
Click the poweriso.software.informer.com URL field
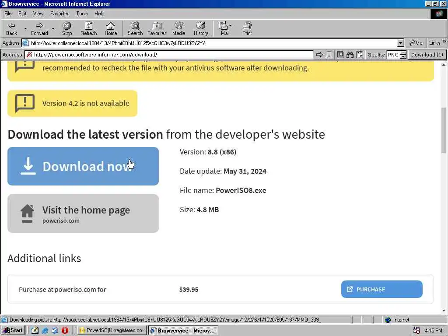click(x=169, y=55)
